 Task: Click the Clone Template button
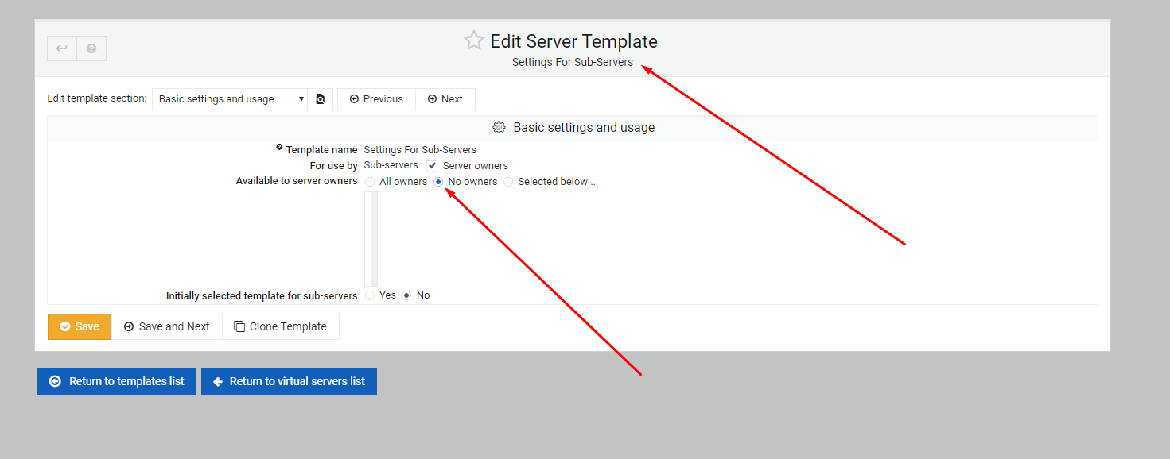point(281,326)
